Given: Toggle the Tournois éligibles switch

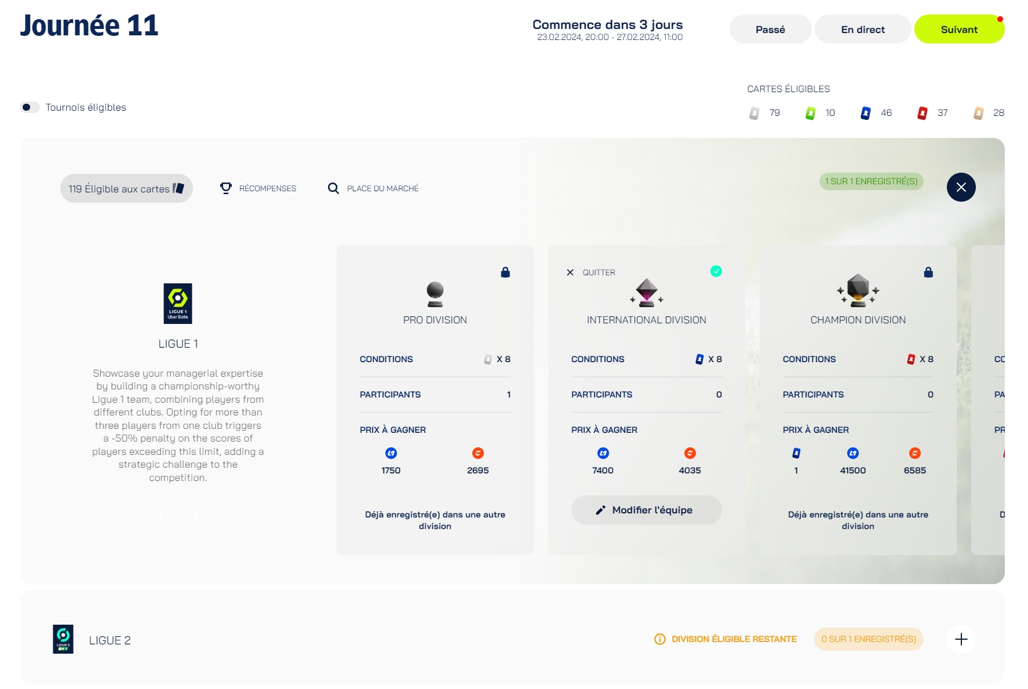Looking at the screenshot, I should [x=30, y=107].
